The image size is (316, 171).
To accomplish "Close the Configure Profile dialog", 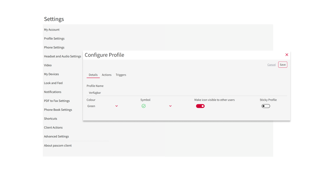I will [x=287, y=55].
